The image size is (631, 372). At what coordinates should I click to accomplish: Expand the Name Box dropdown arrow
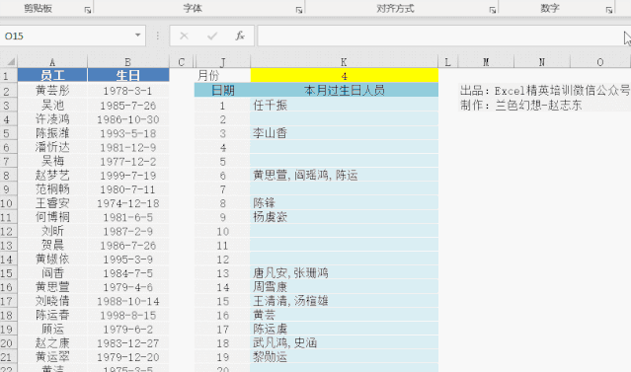coord(137,36)
